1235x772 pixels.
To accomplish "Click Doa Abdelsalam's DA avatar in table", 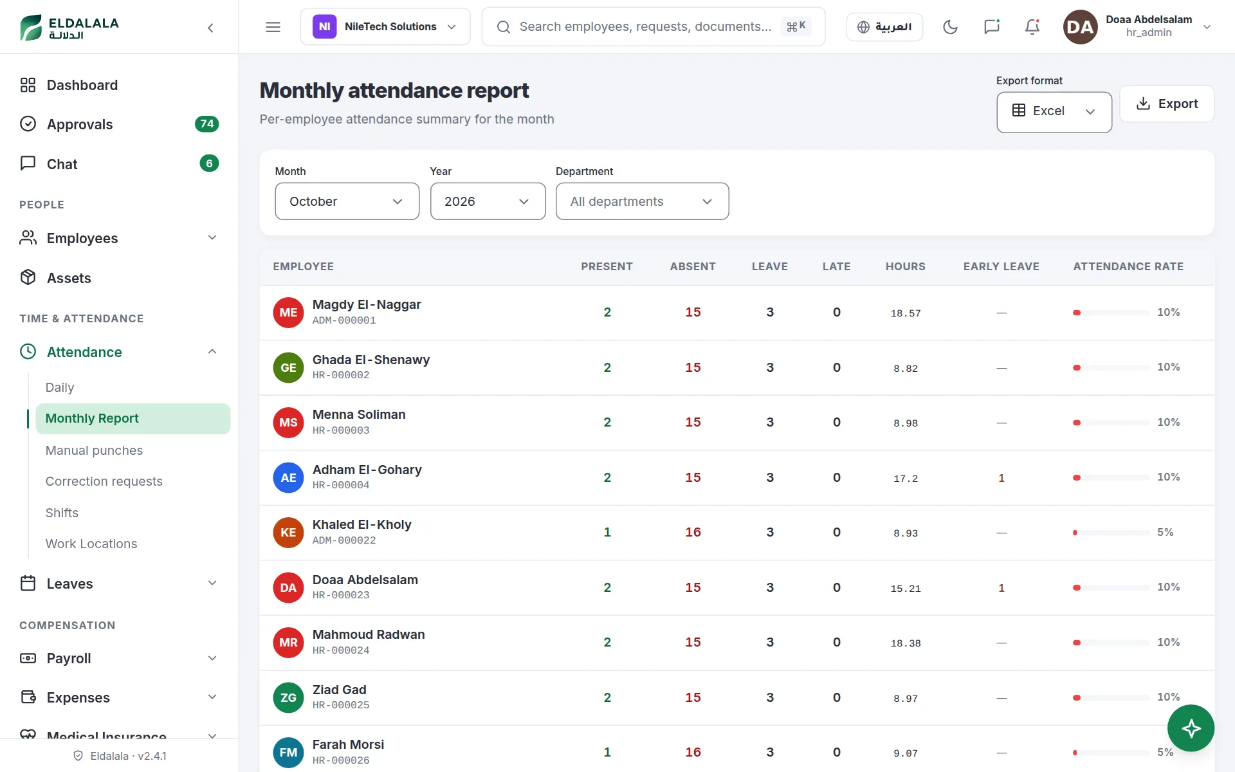I will tap(288, 588).
